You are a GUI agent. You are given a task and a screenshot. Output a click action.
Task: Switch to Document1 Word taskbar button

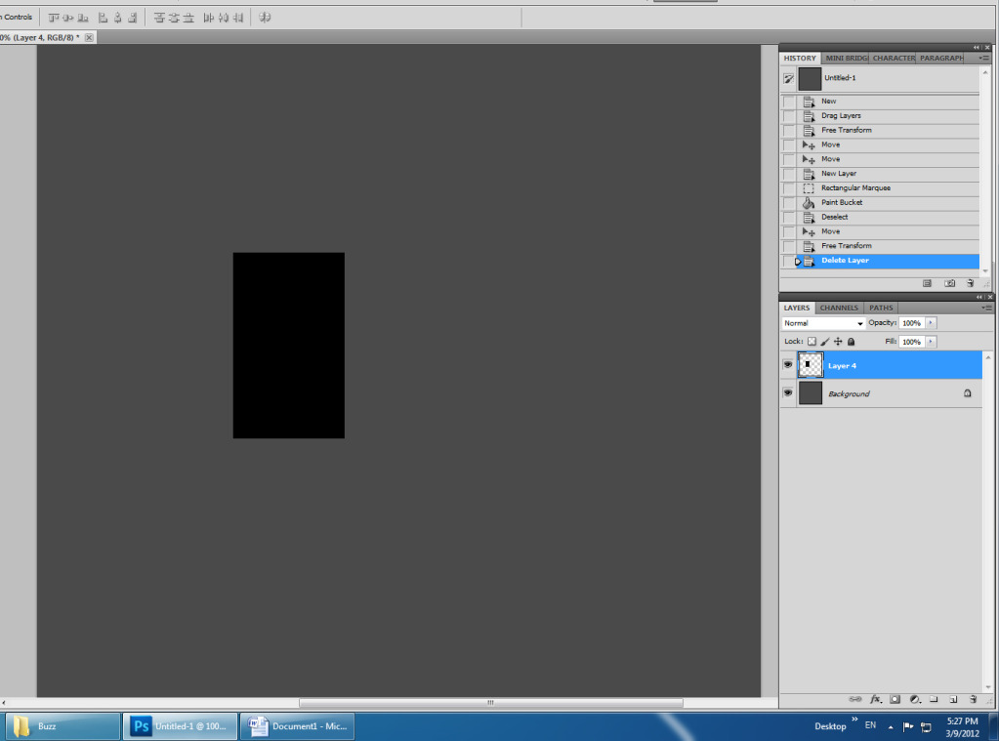point(297,726)
